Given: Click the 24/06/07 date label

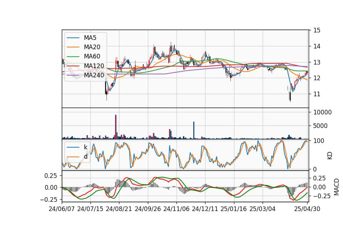Looking at the screenshot, I should [x=62, y=209].
